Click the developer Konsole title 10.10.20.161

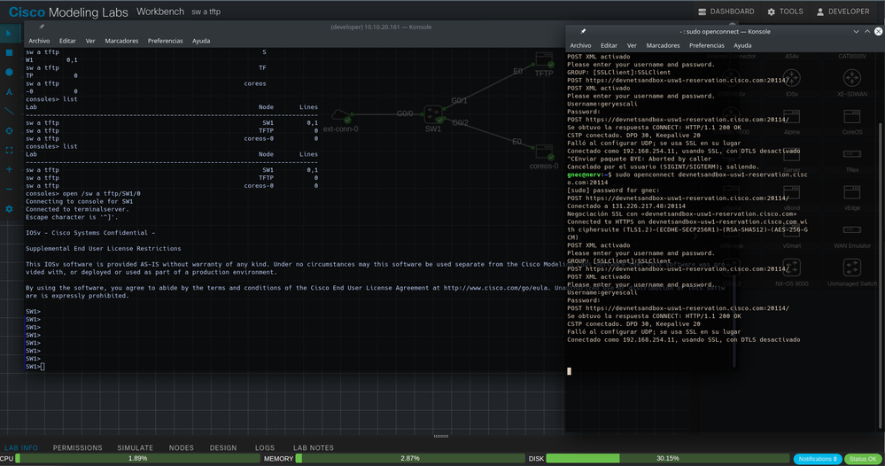click(x=381, y=27)
